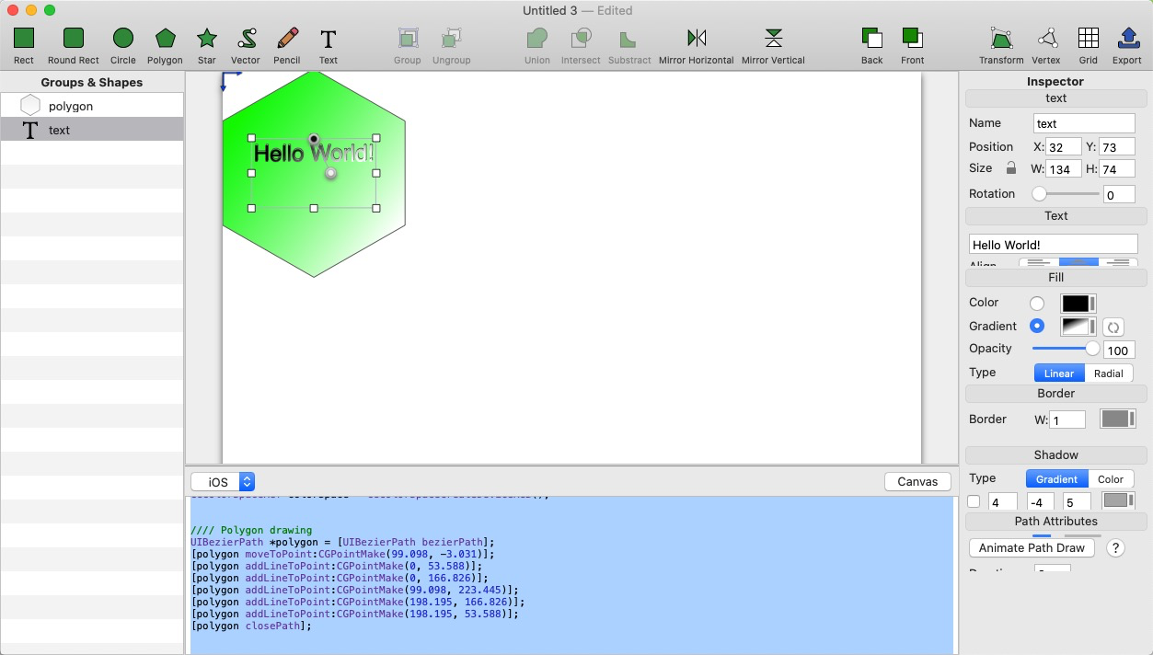The image size is (1153, 655).
Task: Enable the shadow checkbox
Action: coord(974,501)
